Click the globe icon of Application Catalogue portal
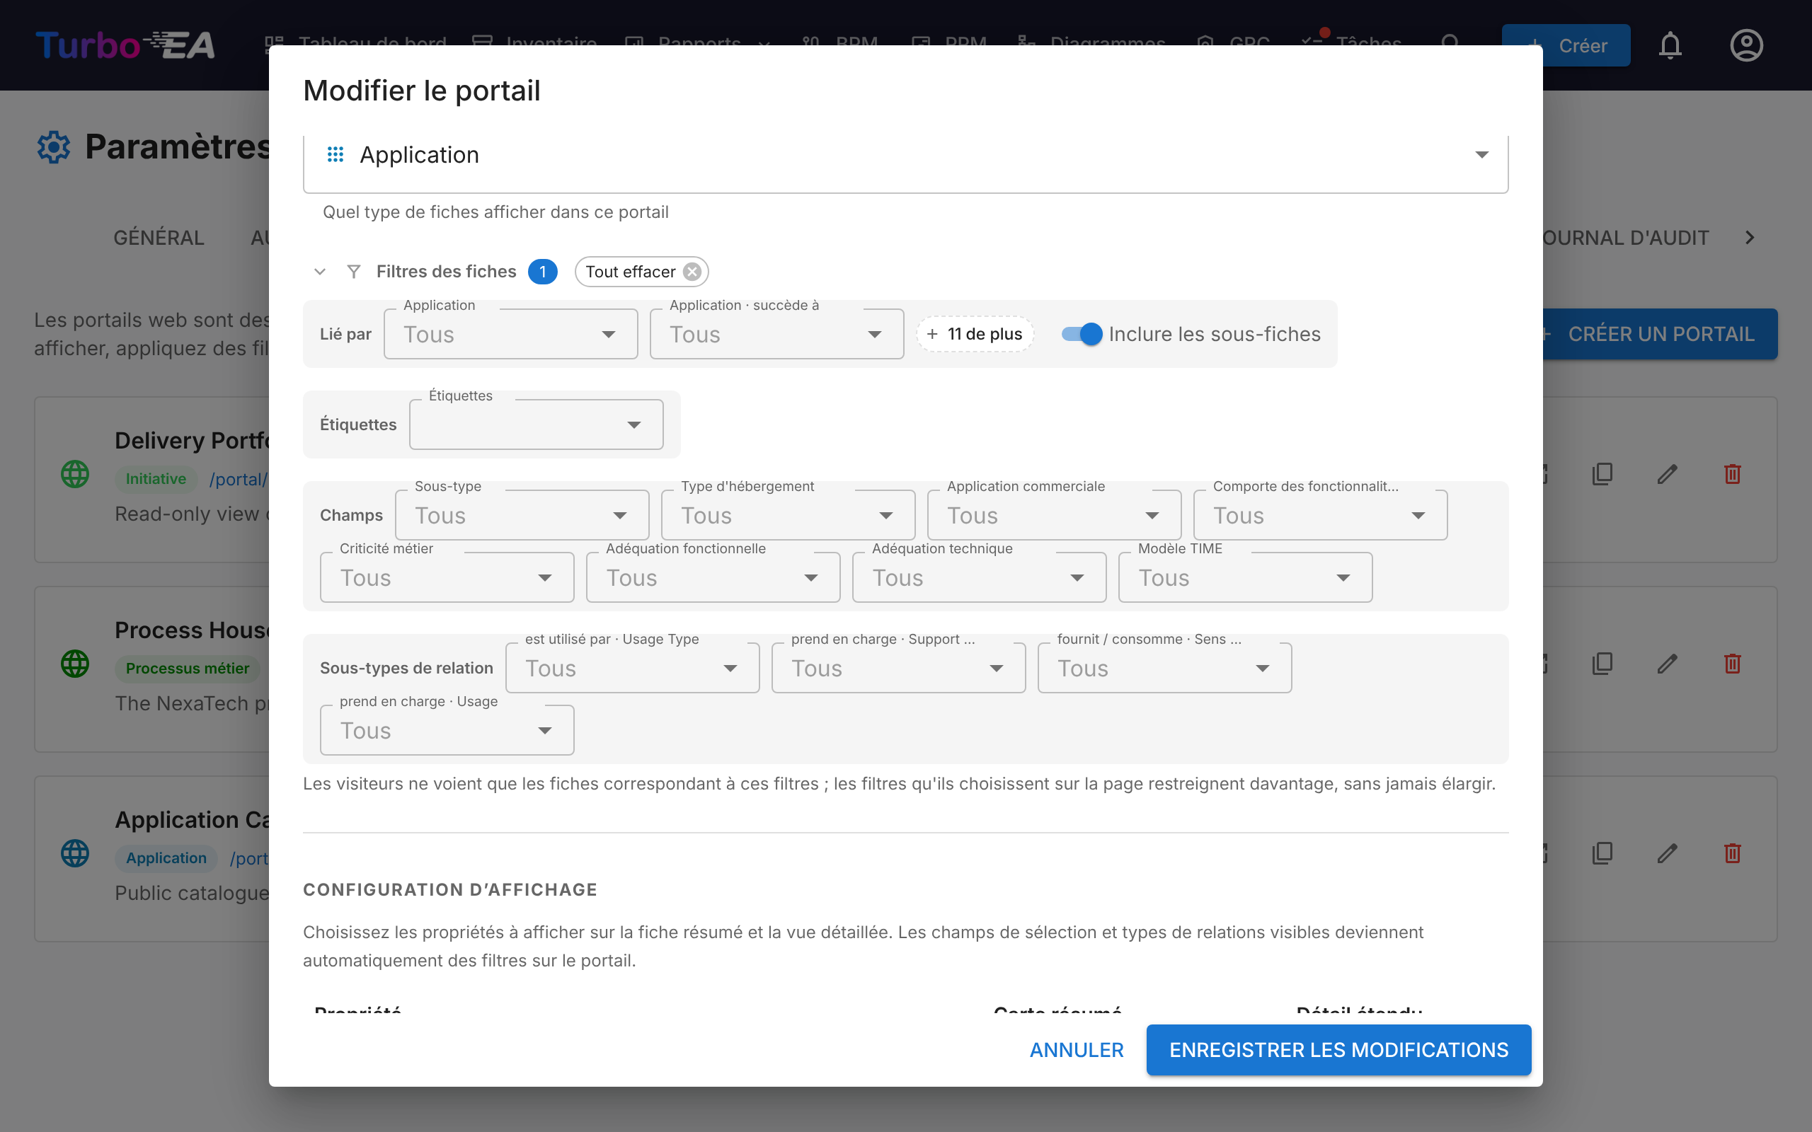 tap(75, 853)
